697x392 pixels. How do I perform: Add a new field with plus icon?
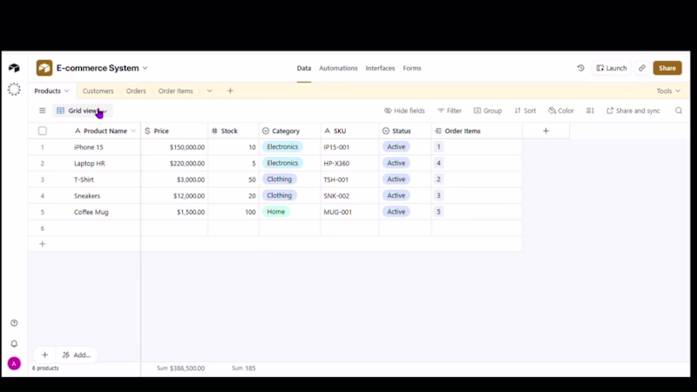tap(546, 131)
